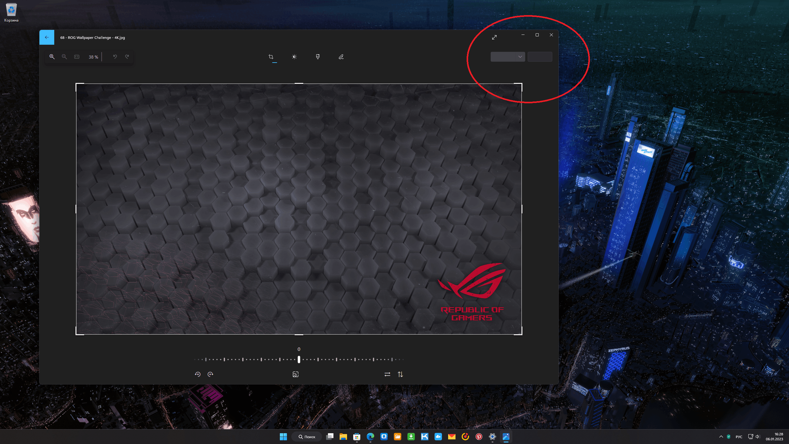Screen dimensions: 789x444
Task: Redo the last edit
Action: click(x=127, y=57)
